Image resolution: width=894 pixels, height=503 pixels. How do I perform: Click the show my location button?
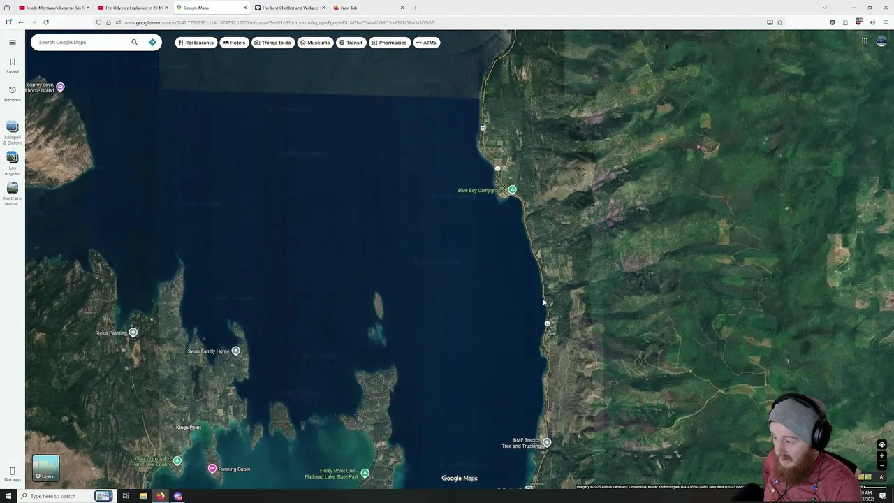(881, 445)
